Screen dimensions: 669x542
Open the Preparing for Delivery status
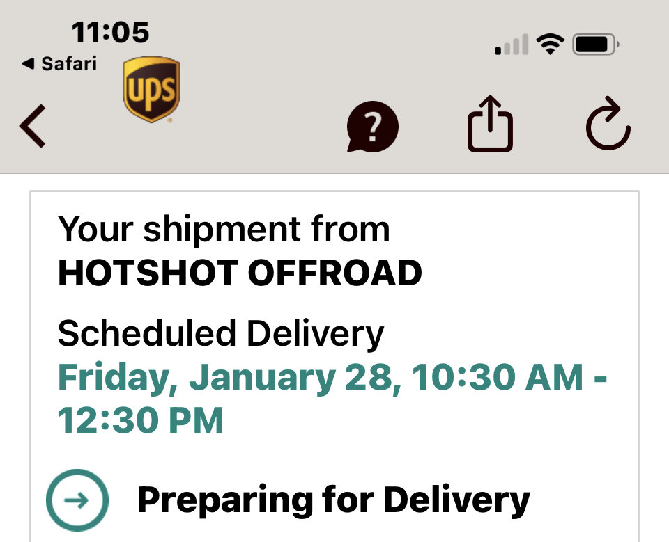(333, 500)
